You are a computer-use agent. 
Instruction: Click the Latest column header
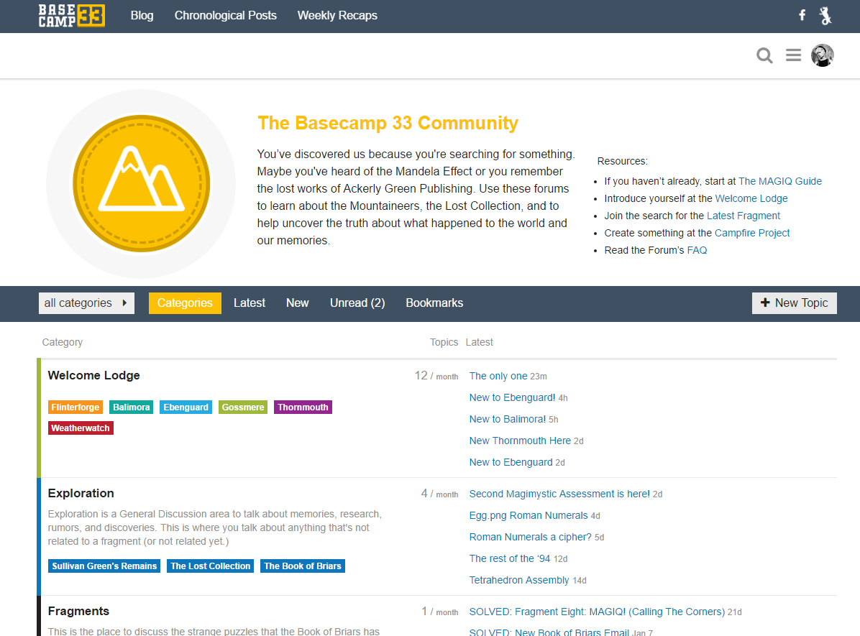tap(480, 342)
